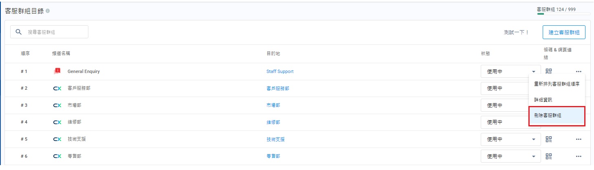Viewport: 594px width, 170px height.
Task: Show QR code for 零售部 row
Action: (x=549, y=156)
